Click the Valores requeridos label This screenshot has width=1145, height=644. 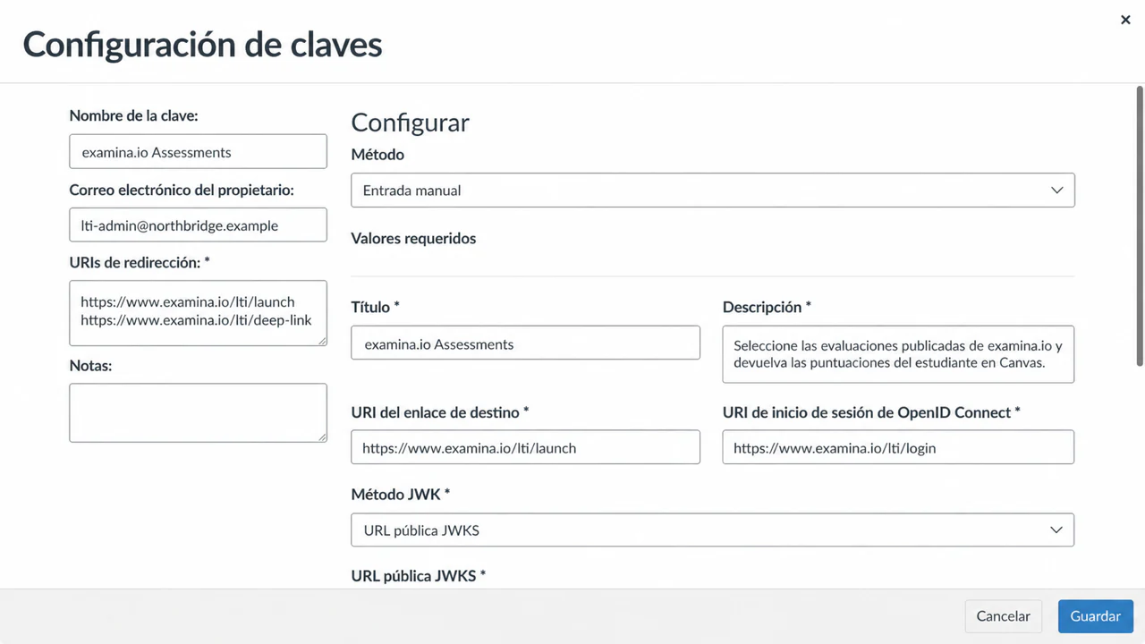[x=413, y=239]
